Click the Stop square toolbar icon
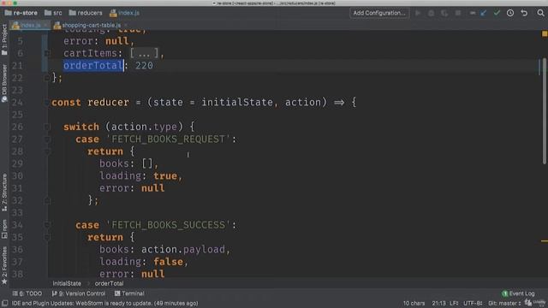The image size is (548, 308). tap(458, 13)
